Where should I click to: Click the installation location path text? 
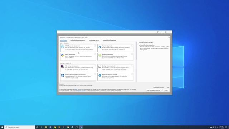tap(76, 86)
